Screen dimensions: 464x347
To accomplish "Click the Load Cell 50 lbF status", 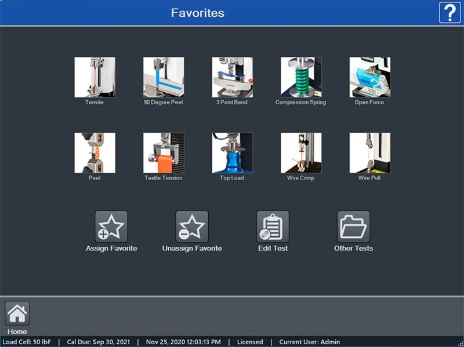I will [27, 342].
